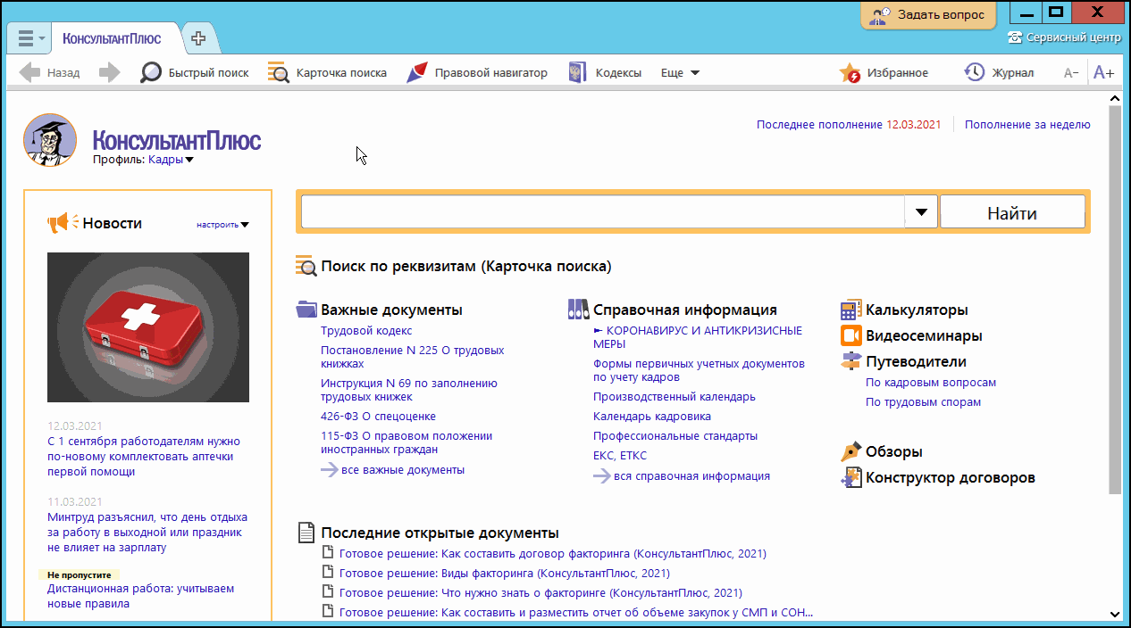Open Поиск по реквизитам (Карточка поиска)
The width and height of the screenshot is (1131, 628).
466,266
